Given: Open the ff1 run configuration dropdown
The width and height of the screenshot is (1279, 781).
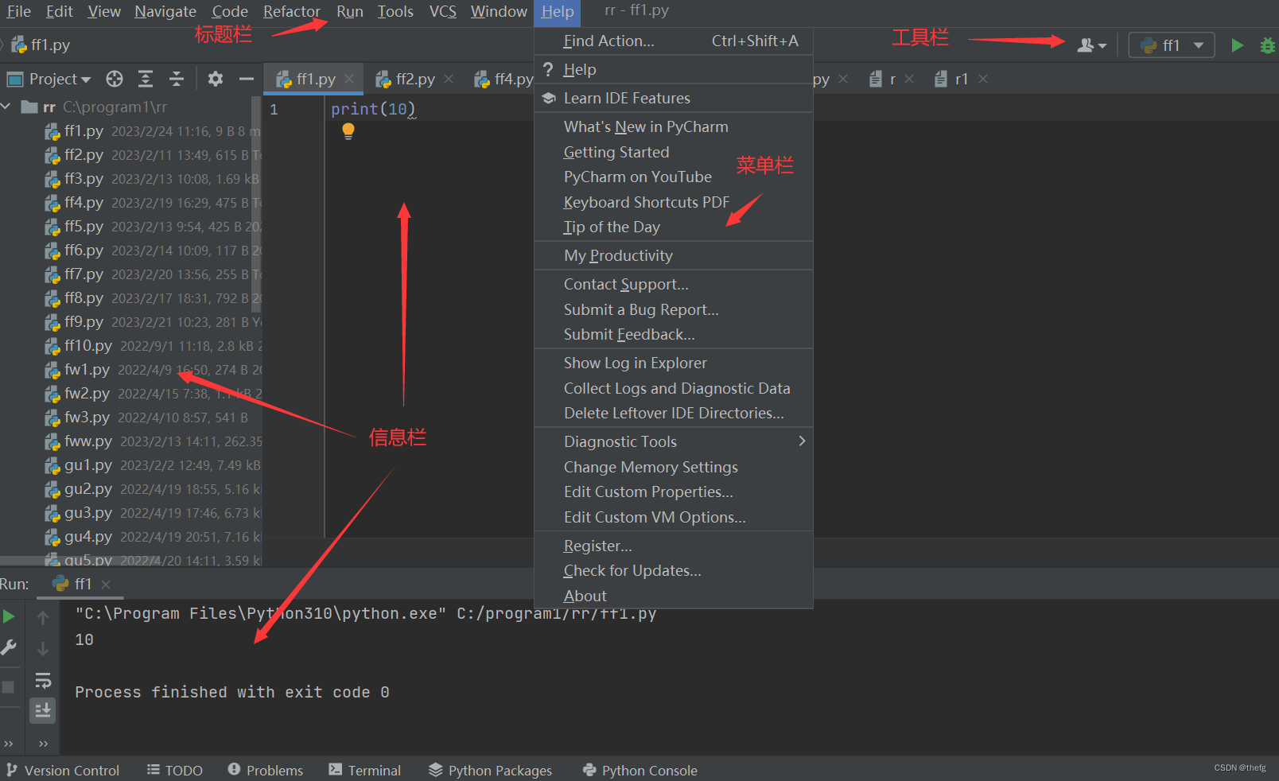Looking at the screenshot, I should pyautogui.click(x=1172, y=45).
